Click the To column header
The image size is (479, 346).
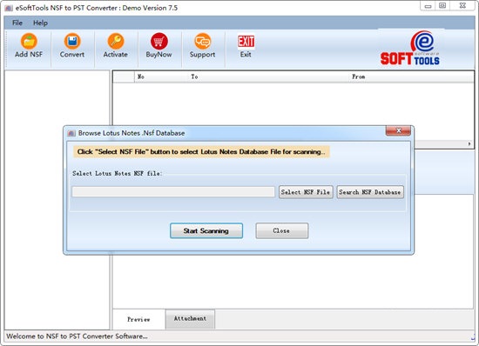[x=194, y=77]
